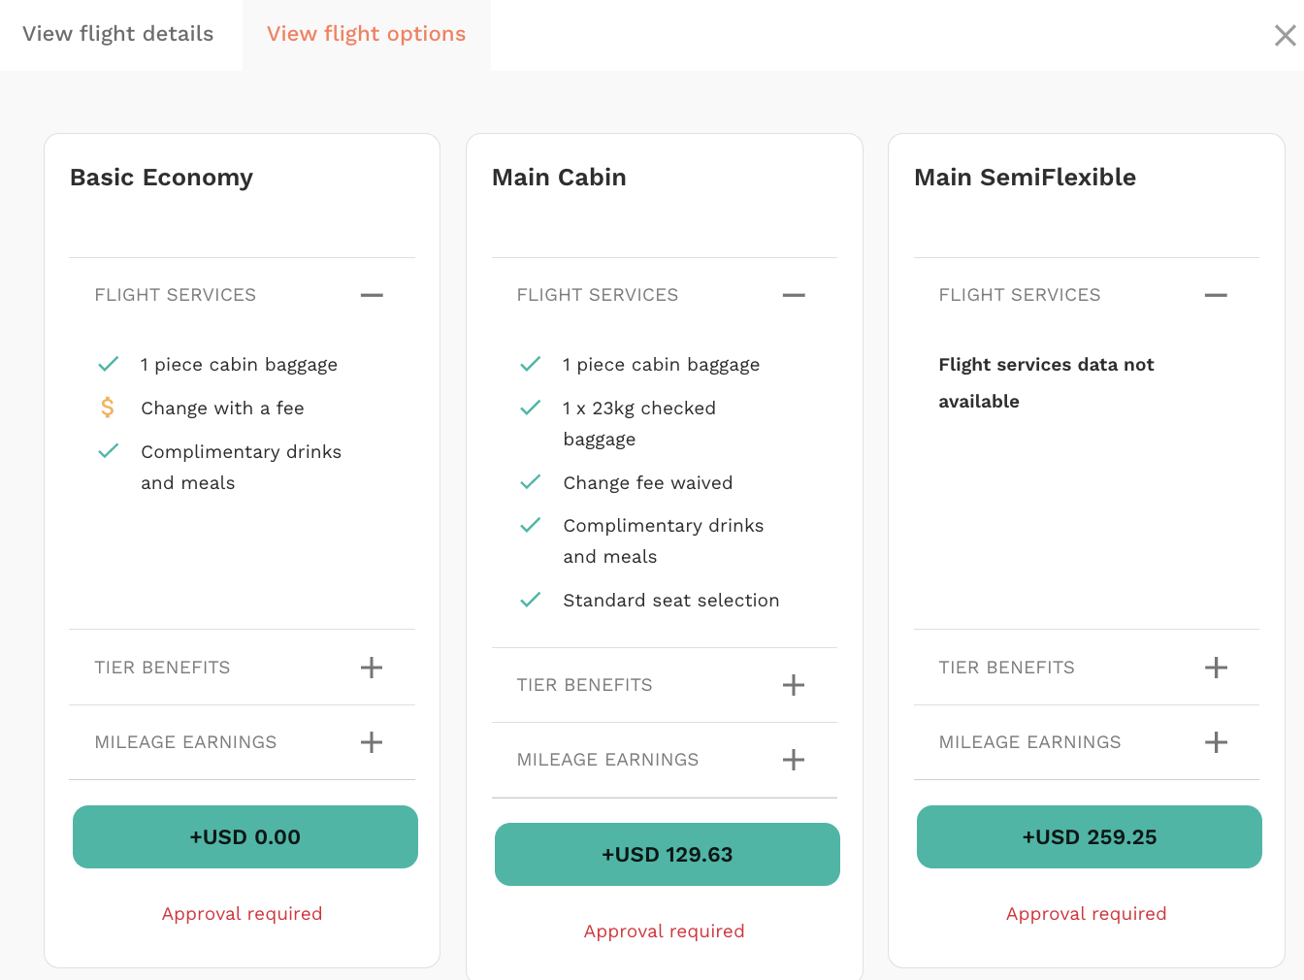Expand Basic Economy tier benefits plus icon
Viewport: 1304px width, 980px height.
372,668
